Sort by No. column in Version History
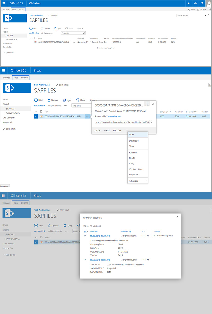This screenshot has width=212, height=314. tap(86, 231)
